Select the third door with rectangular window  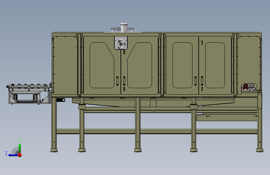click(182, 65)
